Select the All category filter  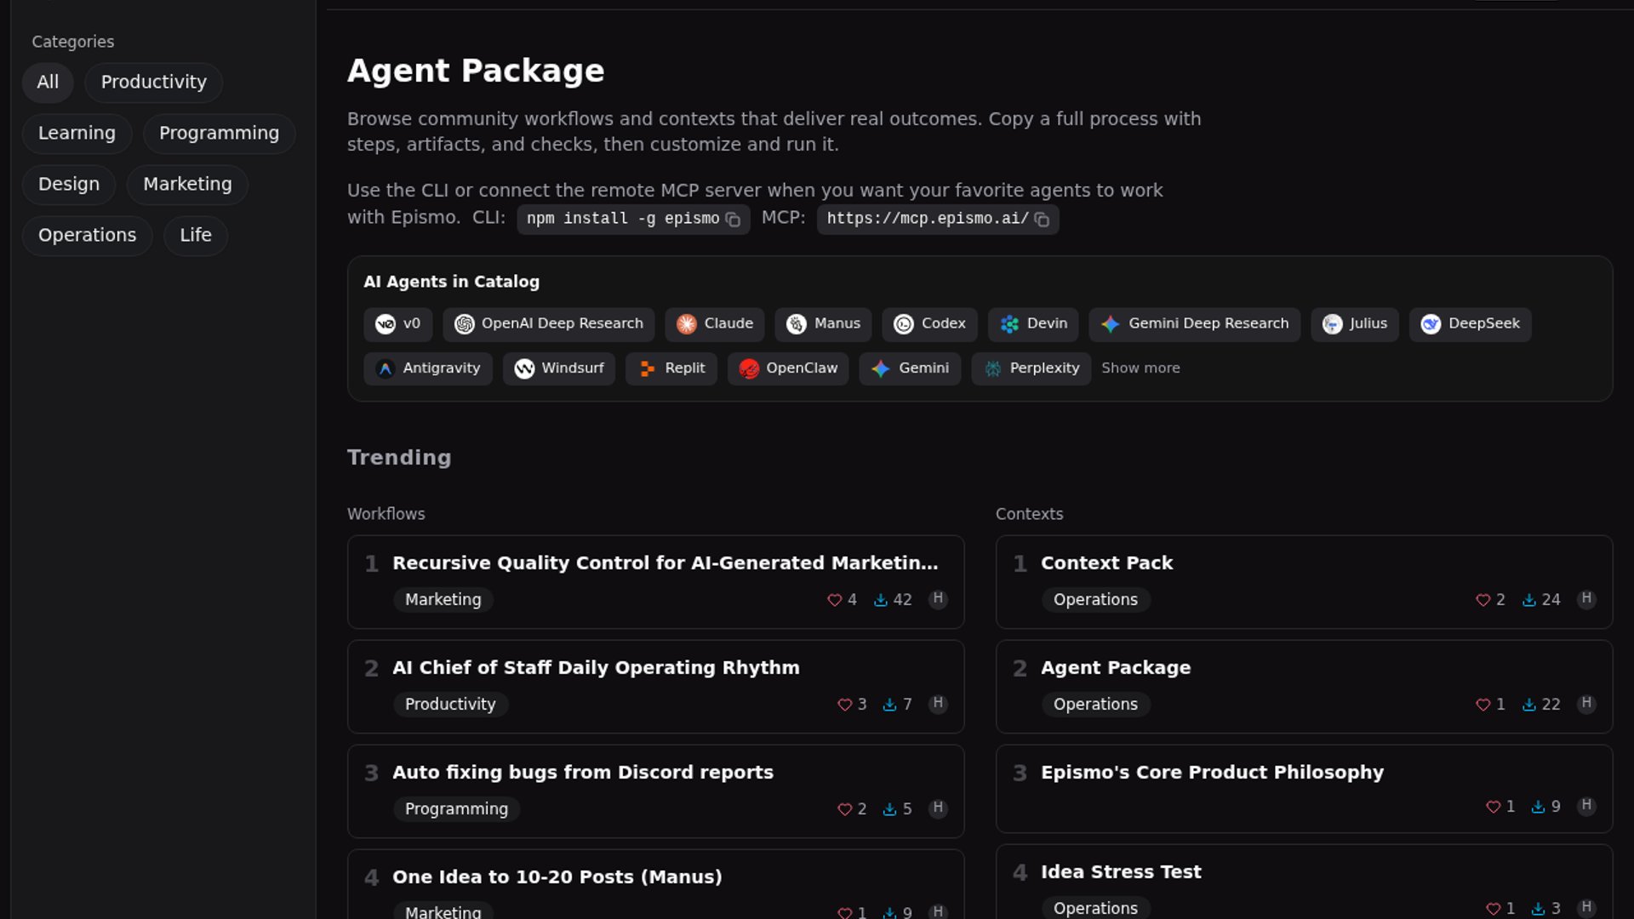click(x=48, y=83)
